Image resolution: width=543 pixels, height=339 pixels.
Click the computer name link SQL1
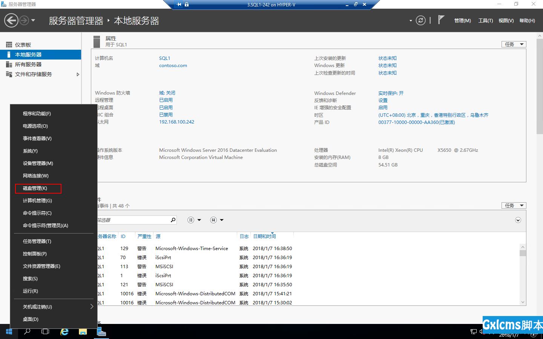[x=164, y=58]
